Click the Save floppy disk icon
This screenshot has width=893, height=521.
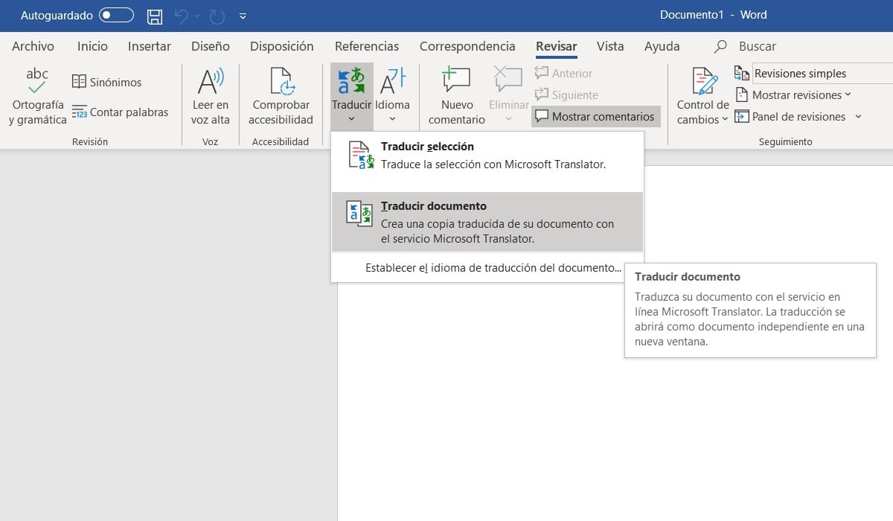click(x=155, y=16)
